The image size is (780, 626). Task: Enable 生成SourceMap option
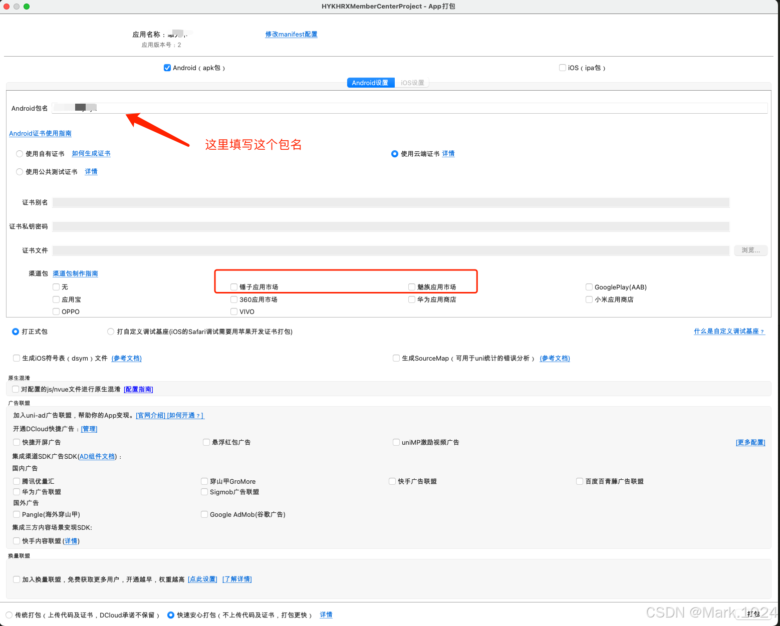point(396,358)
